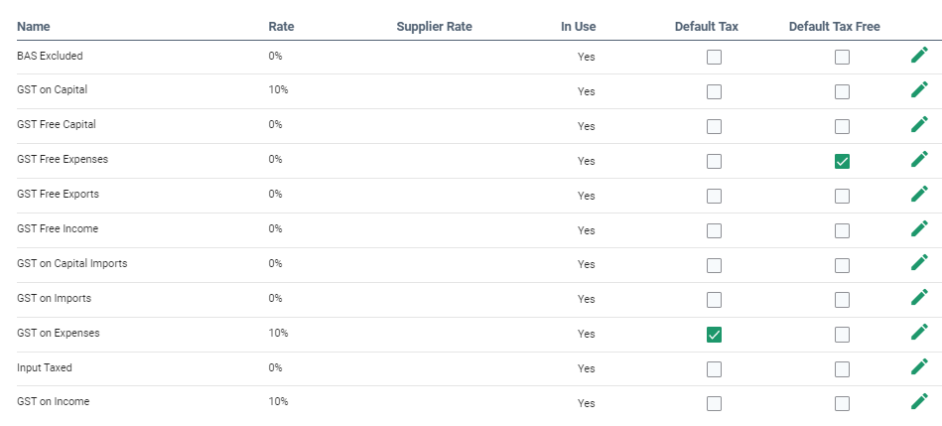
Task: Uncheck Default Tax for GST on Expenses
Action: coord(714,335)
